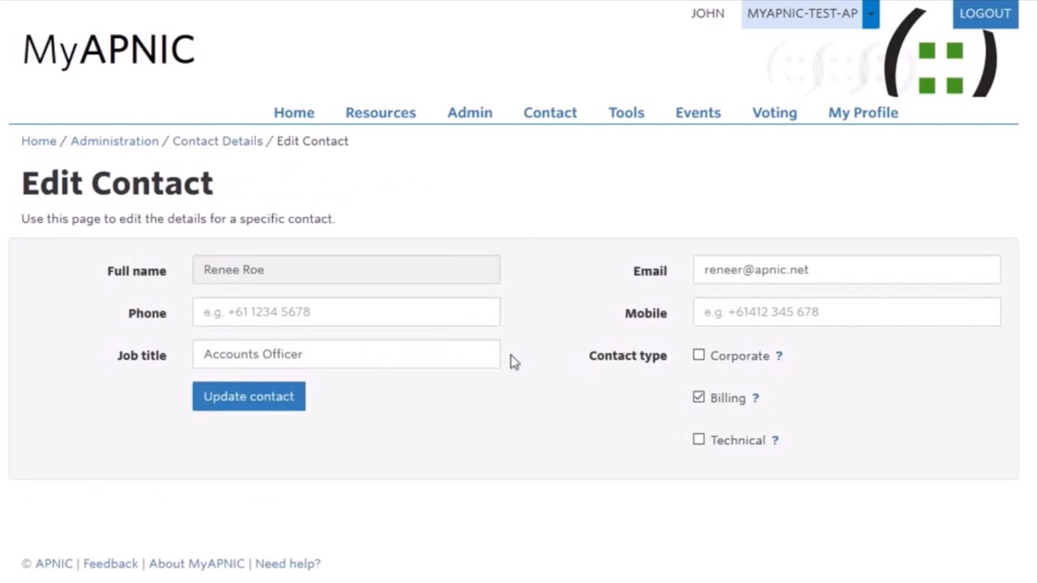Open the About MyAPNIC footer link

pyautogui.click(x=198, y=564)
